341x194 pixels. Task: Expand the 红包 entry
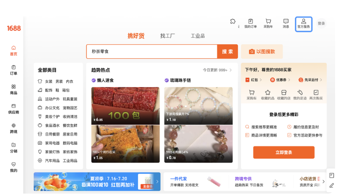253,80
